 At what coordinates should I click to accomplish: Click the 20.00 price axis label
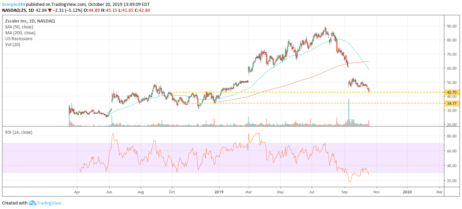pyautogui.click(x=452, y=125)
